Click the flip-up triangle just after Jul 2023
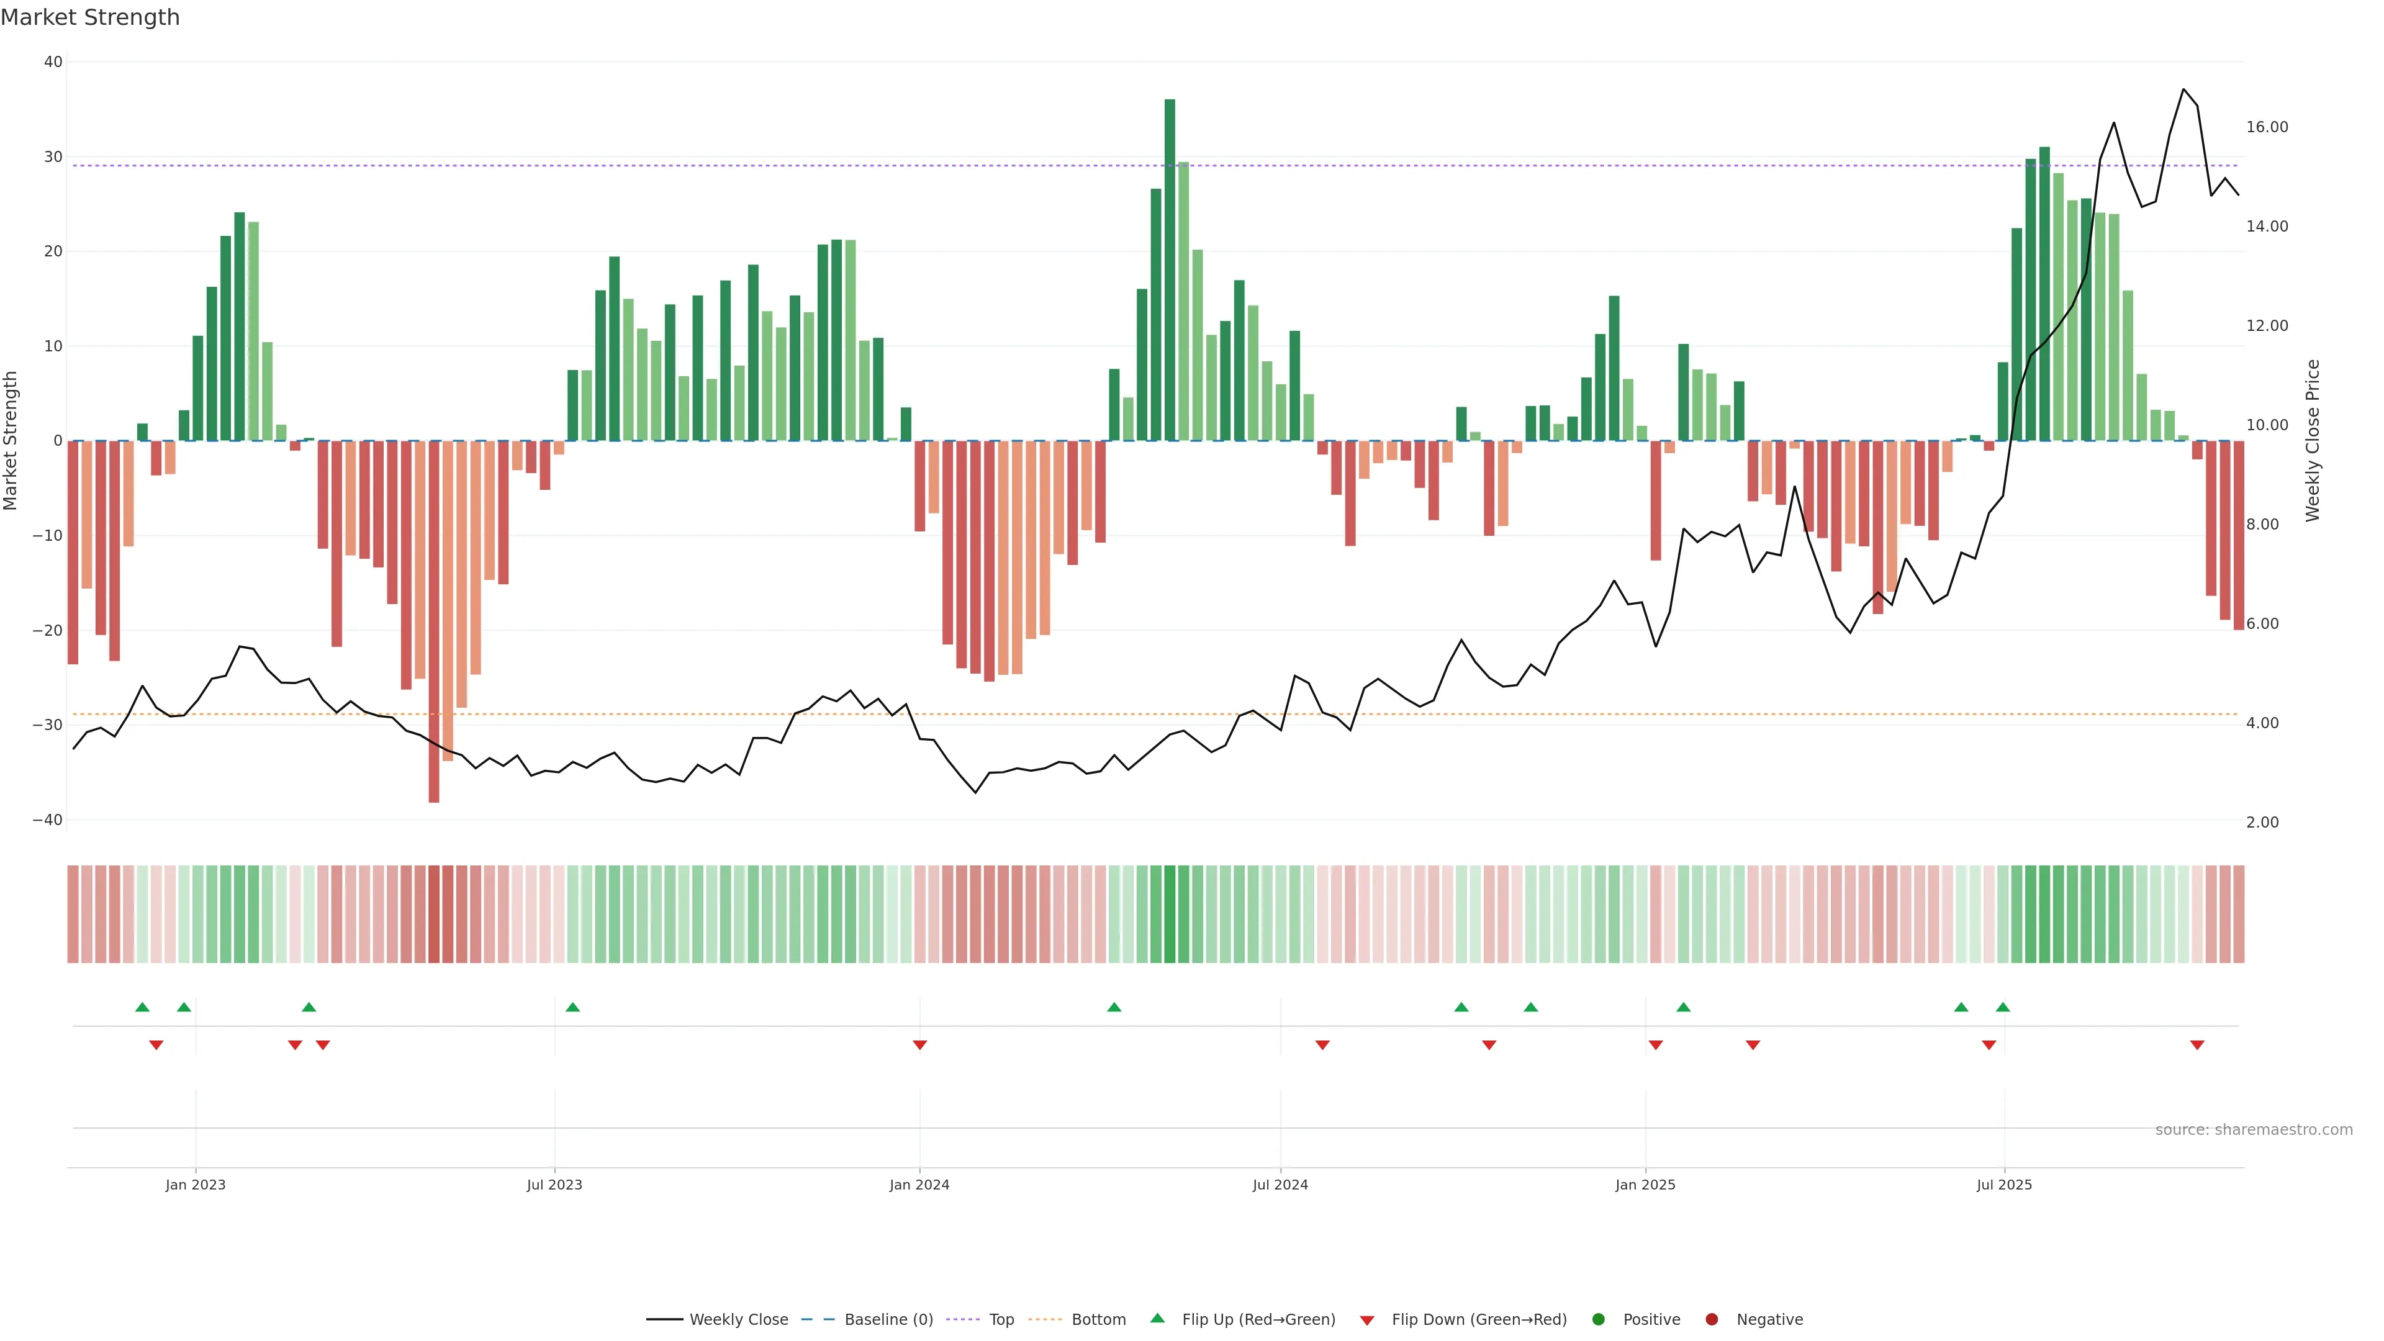The height and width of the screenshot is (1341, 2384). point(573,1007)
